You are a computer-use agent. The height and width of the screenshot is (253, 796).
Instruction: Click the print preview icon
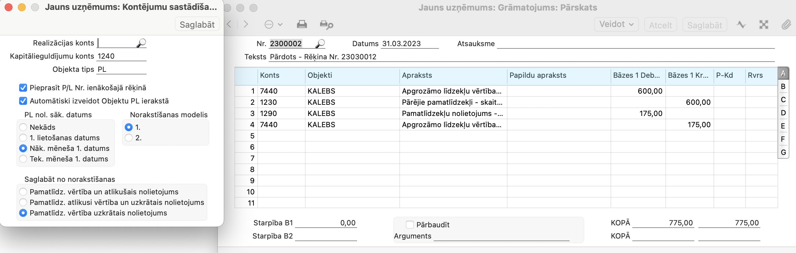coord(326,25)
